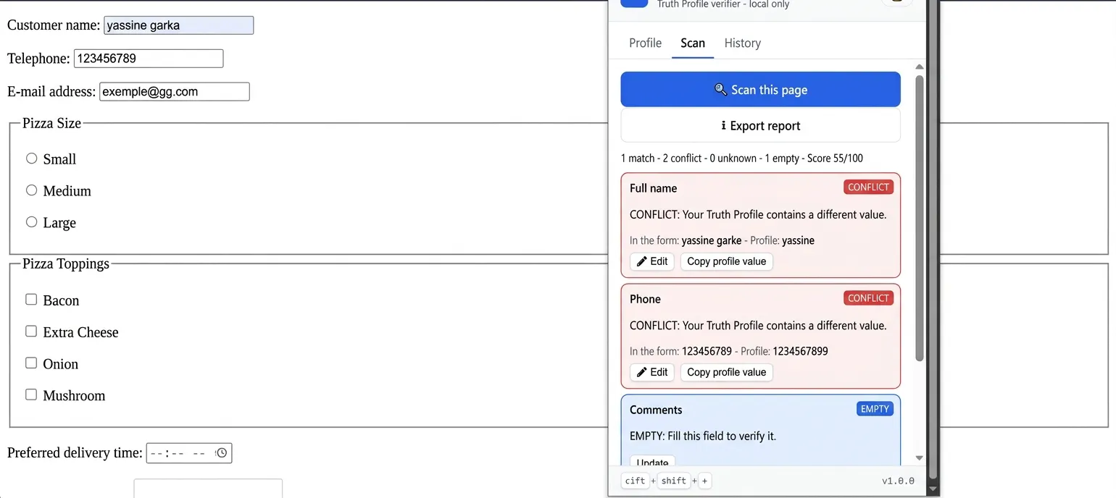The height and width of the screenshot is (498, 1116).
Task: Click 'Truth Profile verifier - local only' subtitle
Action: [723, 5]
